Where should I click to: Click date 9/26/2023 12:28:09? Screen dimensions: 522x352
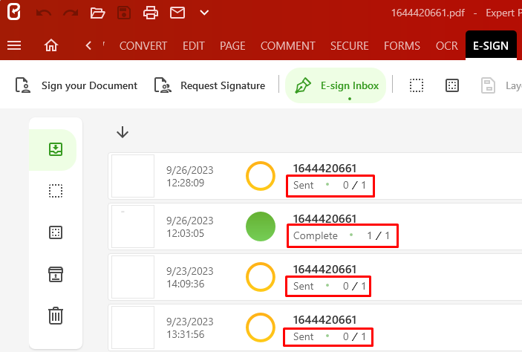(x=190, y=177)
